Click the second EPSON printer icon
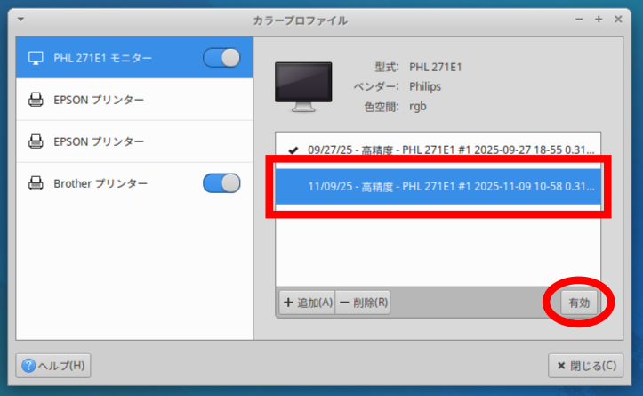The width and height of the screenshot is (643, 396). (36, 141)
